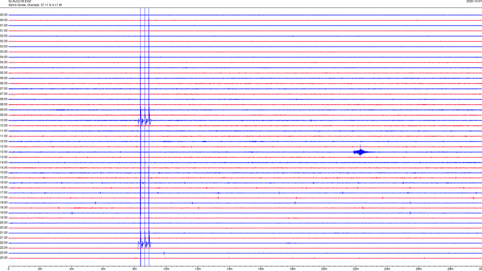Screen dimensions: 482x271
Task: Select the 04:30 trace label
Action: pos(4,62)
